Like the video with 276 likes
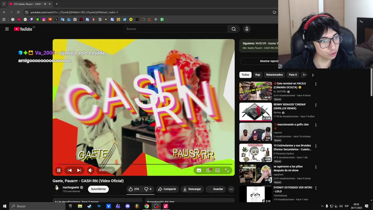The width and height of the screenshot is (373, 210). (134, 189)
